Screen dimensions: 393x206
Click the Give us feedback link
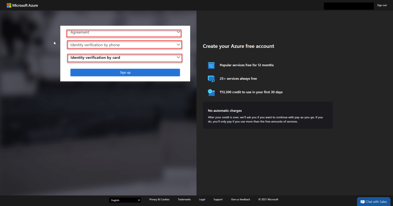(x=240, y=199)
